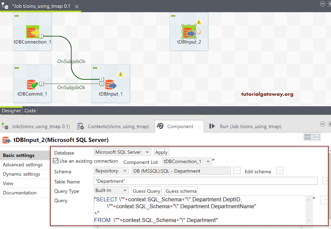Click the tDBInput_2 component icon
The width and height of the screenshot is (331, 229).
[x=188, y=32]
